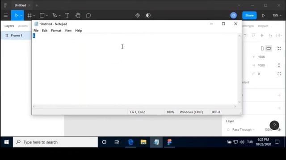Select the Rectangle shape tool
This screenshot has width=286, height=160.
(42, 16)
